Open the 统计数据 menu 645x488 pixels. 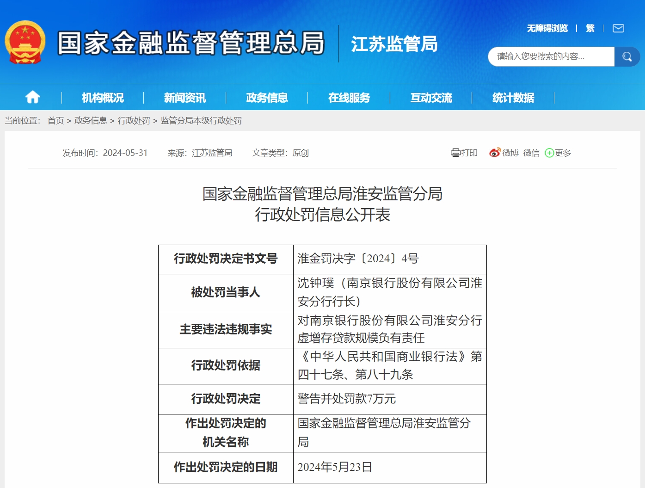coord(513,98)
